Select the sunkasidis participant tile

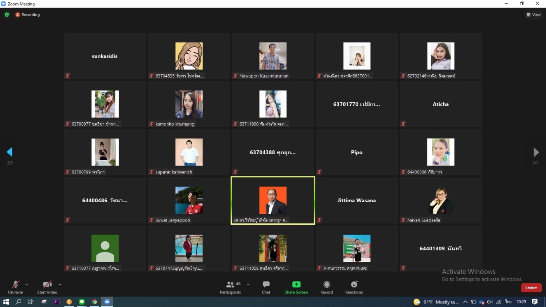105,56
